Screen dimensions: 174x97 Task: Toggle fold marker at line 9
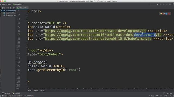pos(27,43)
